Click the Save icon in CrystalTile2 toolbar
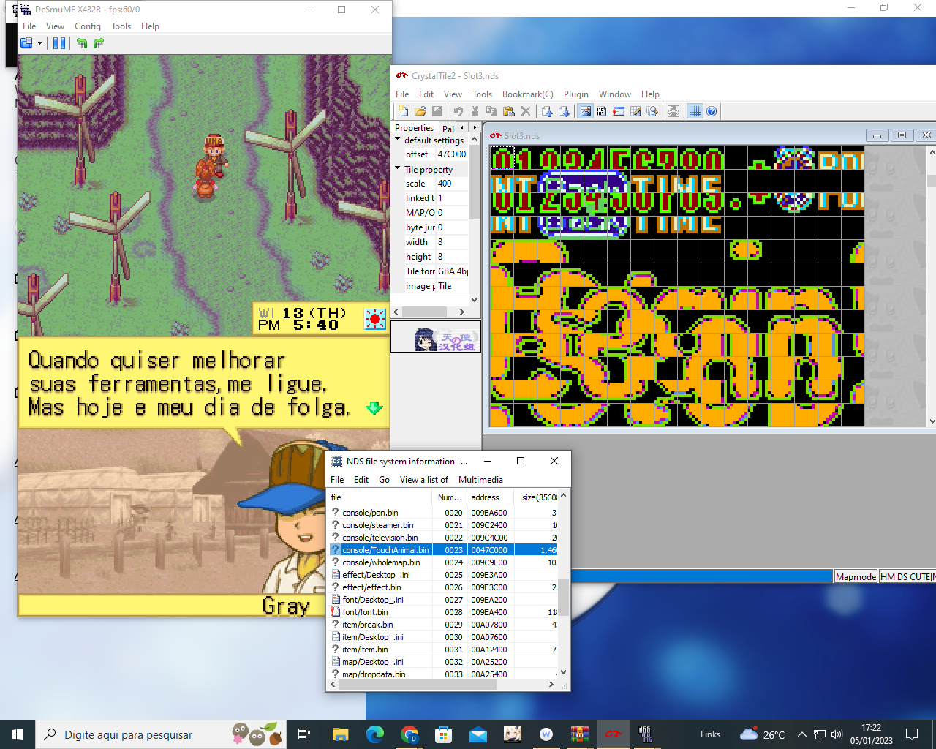This screenshot has width=936, height=749. coord(437,111)
